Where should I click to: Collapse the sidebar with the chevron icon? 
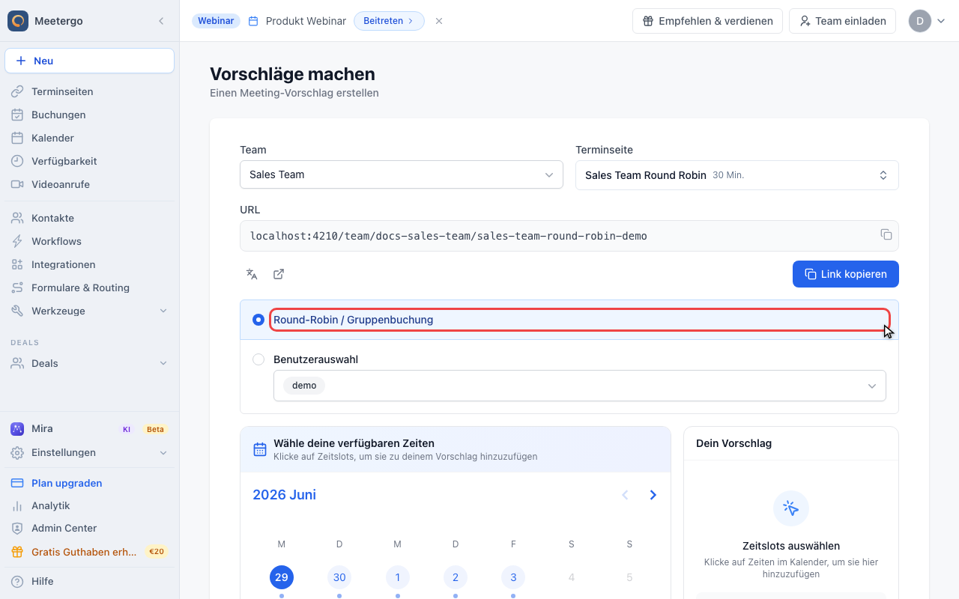pos(161,21)
